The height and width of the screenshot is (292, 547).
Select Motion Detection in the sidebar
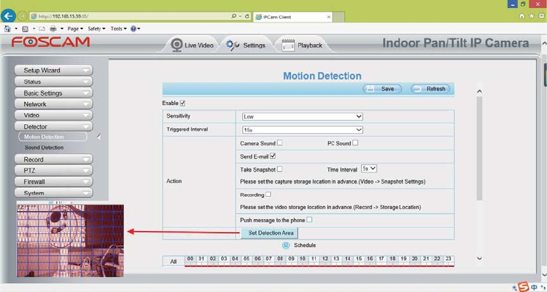(52, 137)
